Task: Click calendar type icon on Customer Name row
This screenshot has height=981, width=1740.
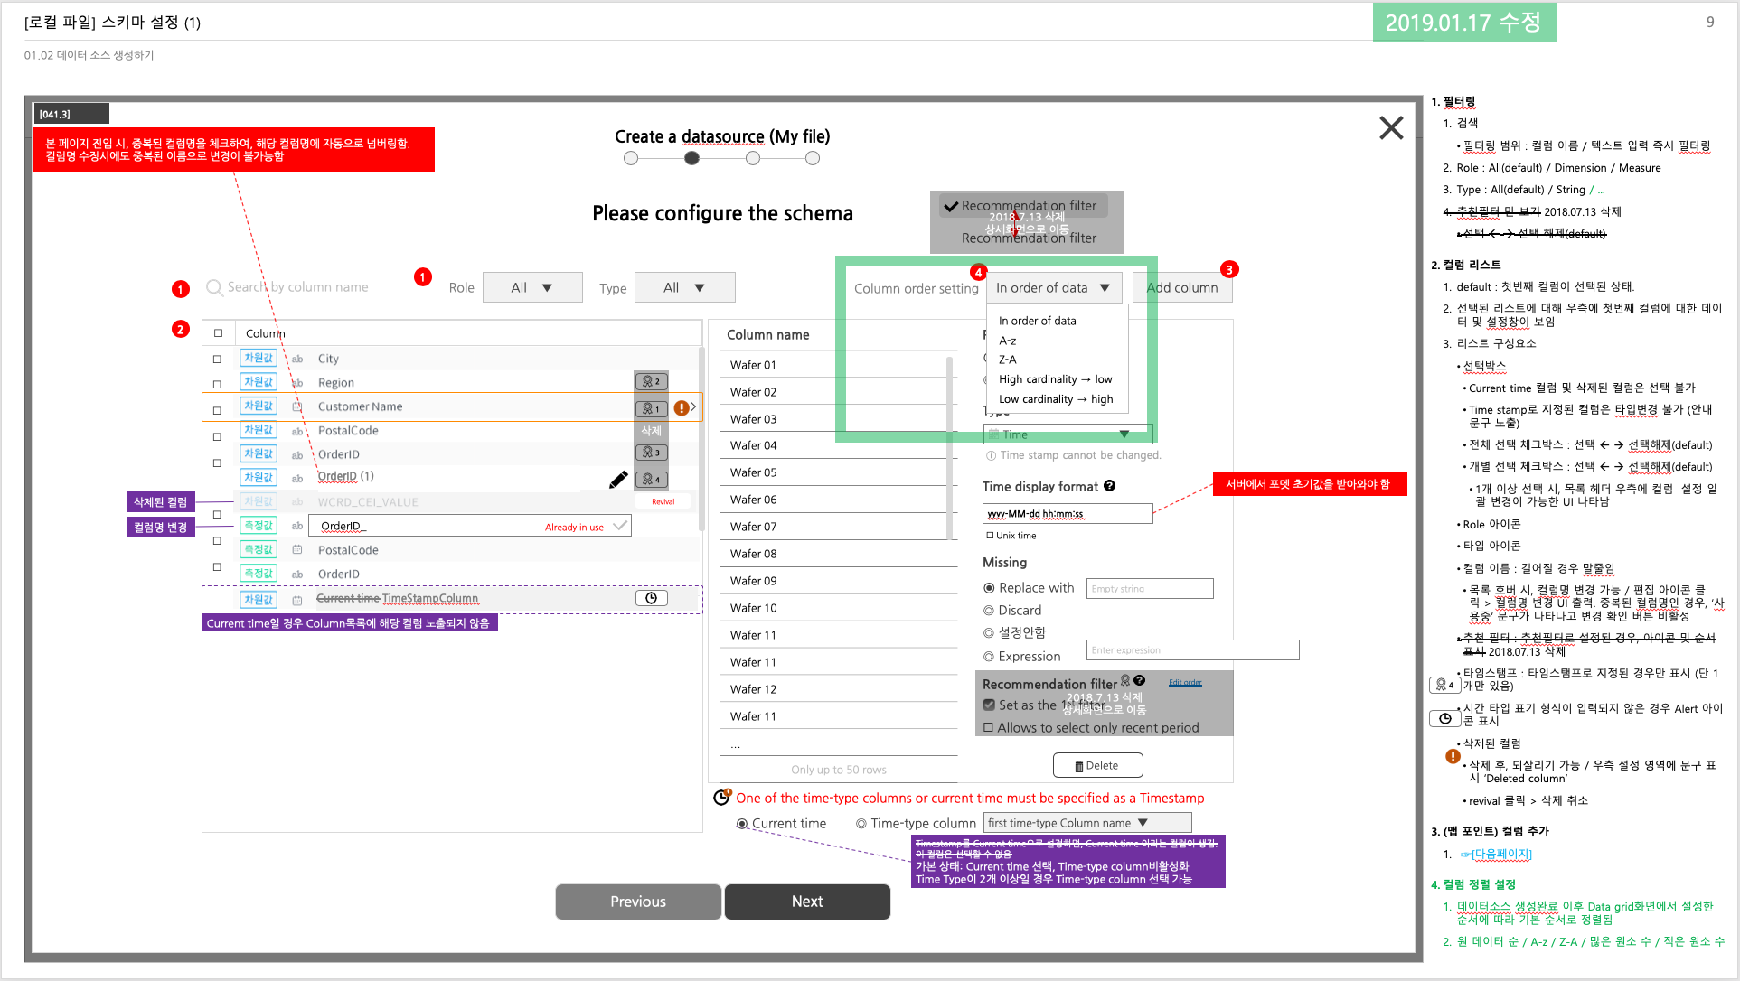Action: point(296,407)
